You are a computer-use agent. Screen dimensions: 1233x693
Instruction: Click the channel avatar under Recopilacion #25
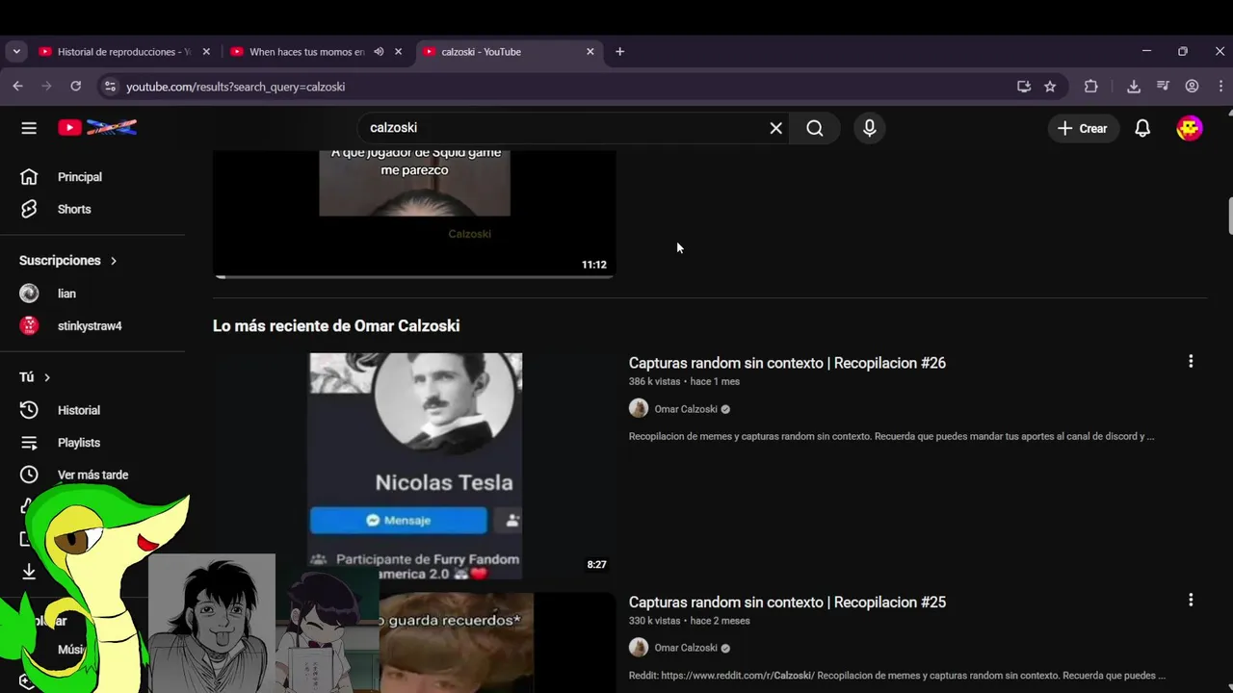click(639, 647)
